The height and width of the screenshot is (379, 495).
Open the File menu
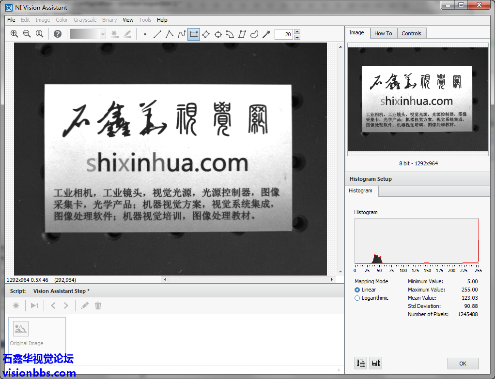coord(11,20)
